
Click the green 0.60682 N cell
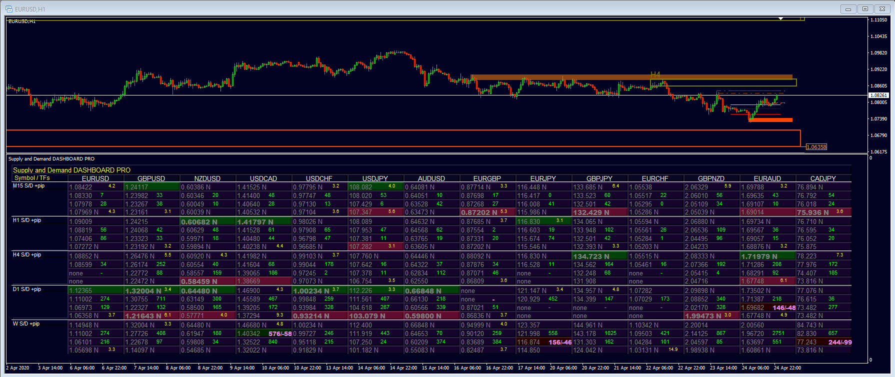(207, 221)
